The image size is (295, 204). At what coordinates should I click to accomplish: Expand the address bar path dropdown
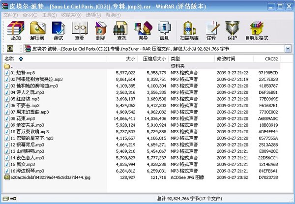point(288,49)
